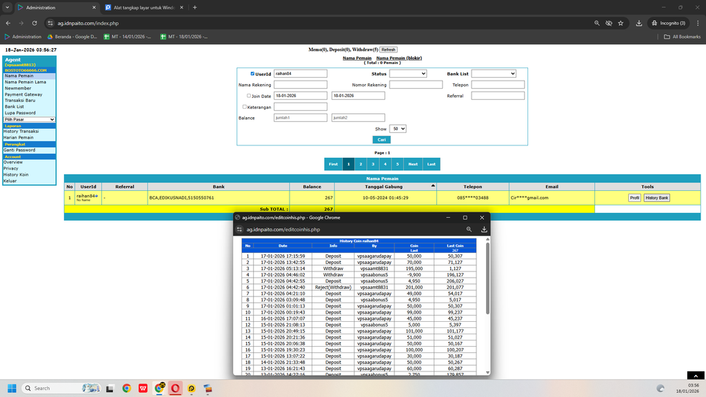This screenshot has height=397, width=706.
Task: Click the Cari search button
Action: click(x=381, y=139)
